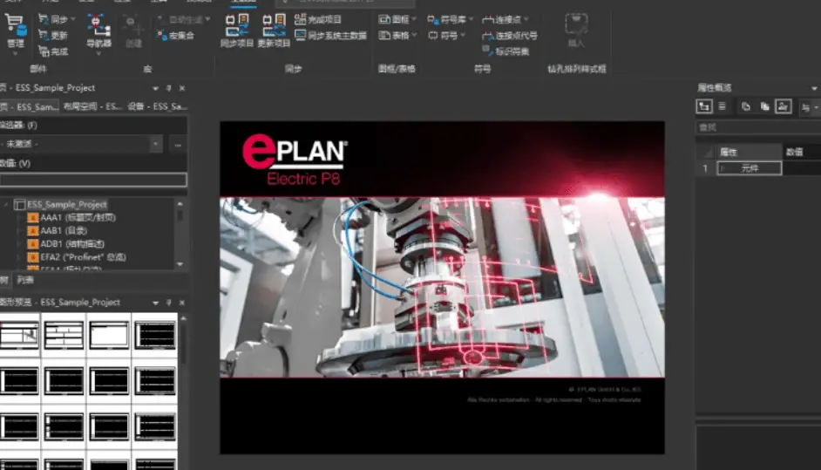Screen dimensions: 821x470
Task: Open the graphical preview panel menu arrow
Action: click(155, 303)
